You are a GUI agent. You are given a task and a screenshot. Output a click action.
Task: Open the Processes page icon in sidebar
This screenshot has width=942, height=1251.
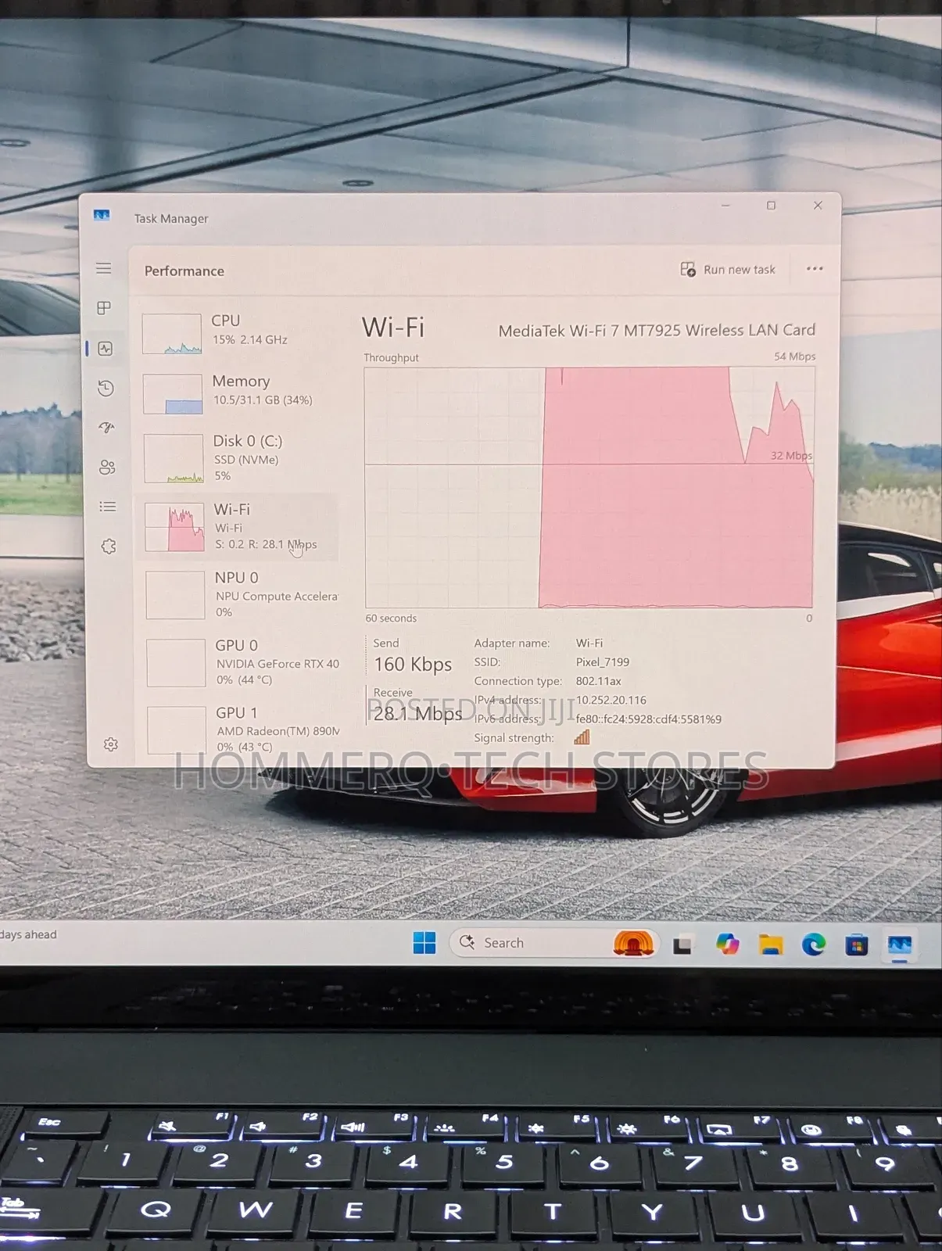104,308
